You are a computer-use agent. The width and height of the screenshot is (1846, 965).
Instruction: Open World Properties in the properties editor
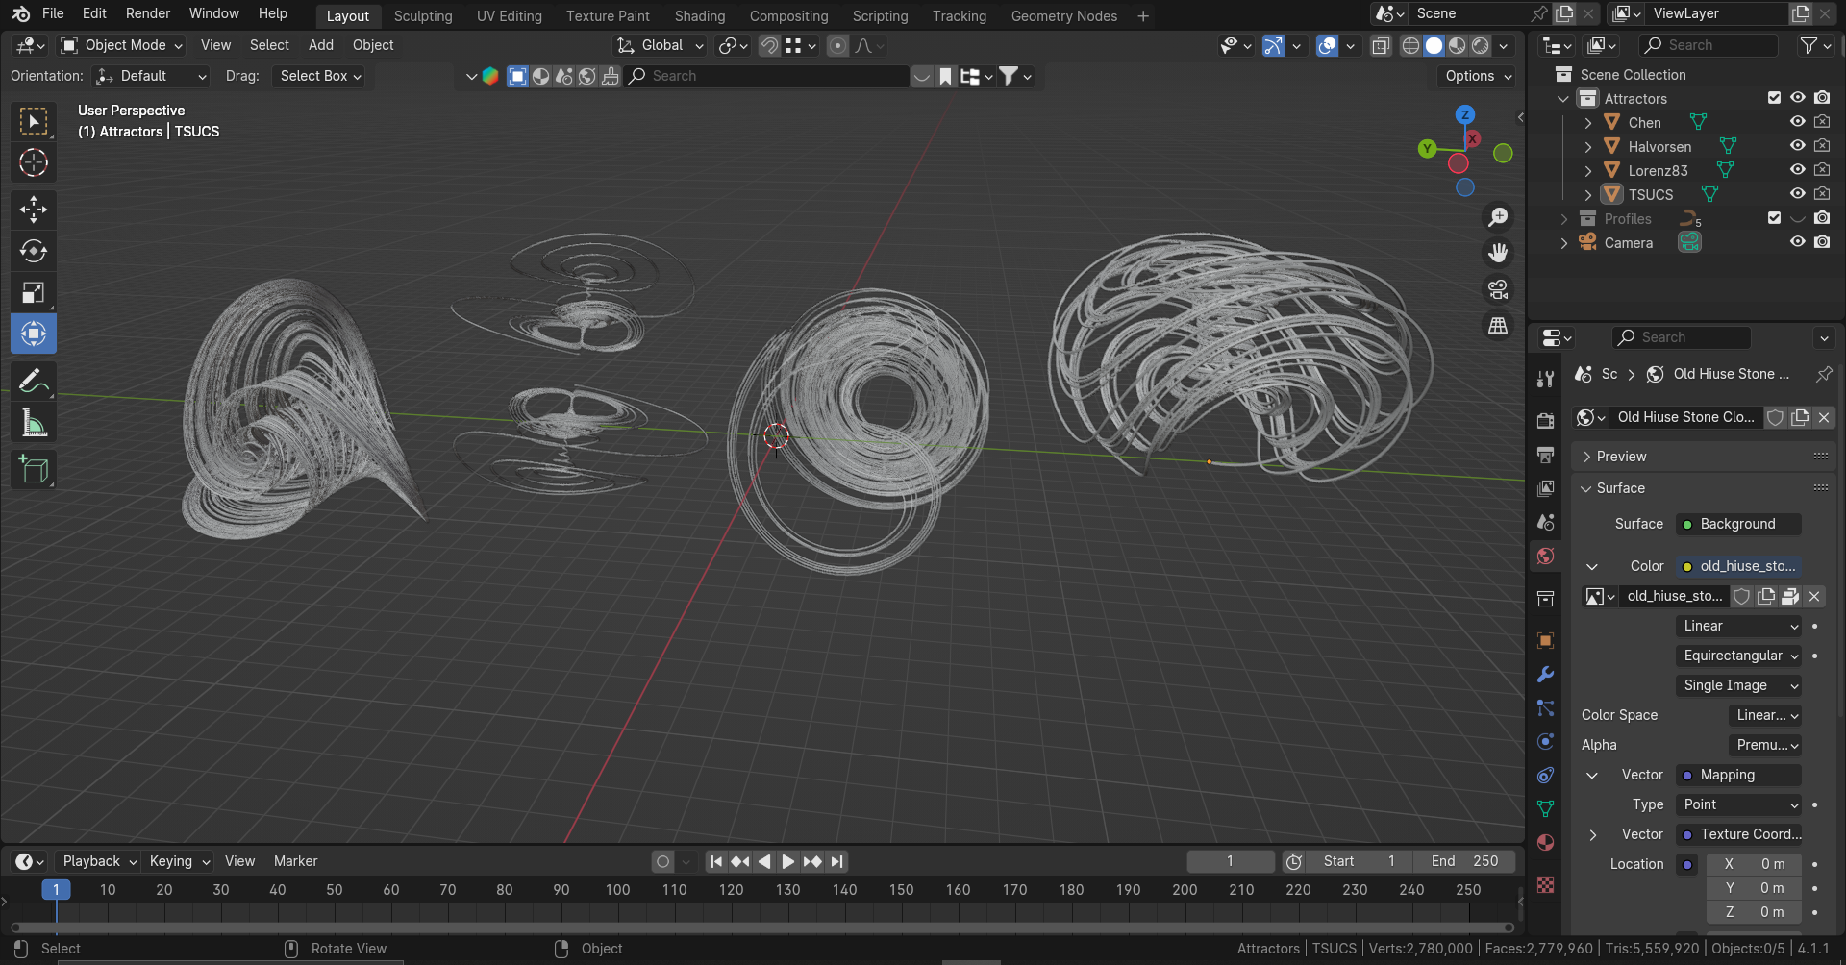[1545, 556]
